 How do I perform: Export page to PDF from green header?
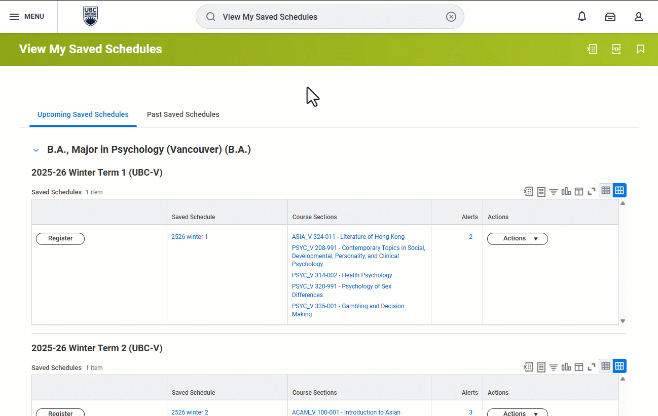tap(616, 49)
